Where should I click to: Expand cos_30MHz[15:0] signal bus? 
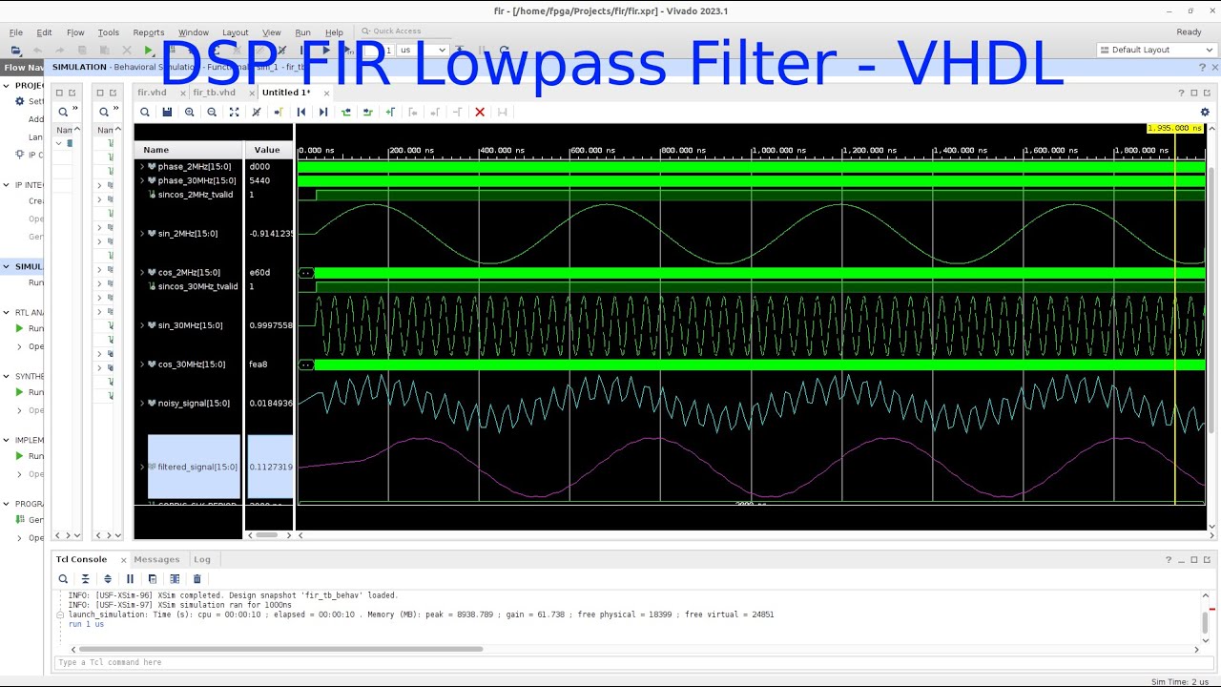(142, 364)
